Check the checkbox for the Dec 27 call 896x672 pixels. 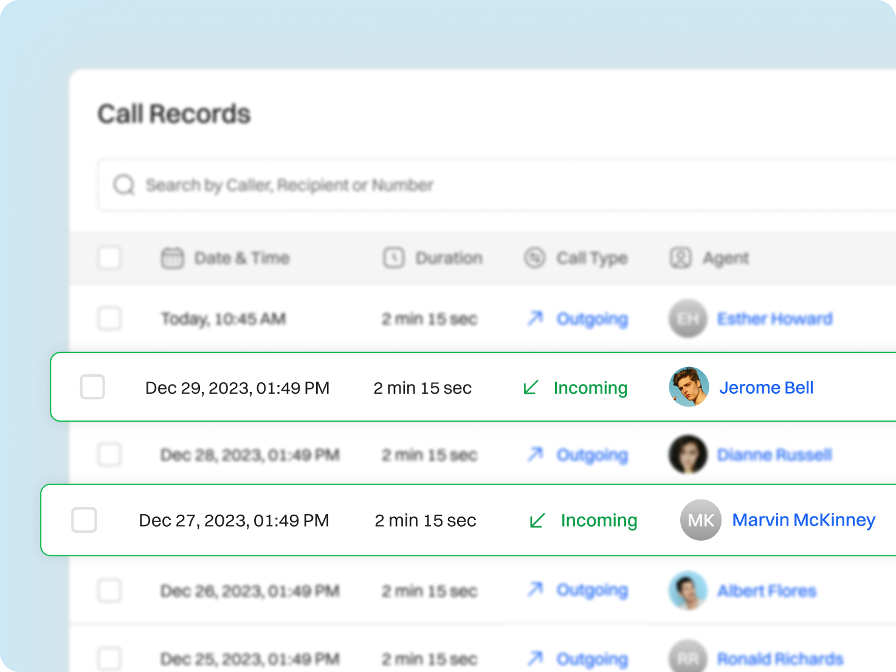pos(84,520)
